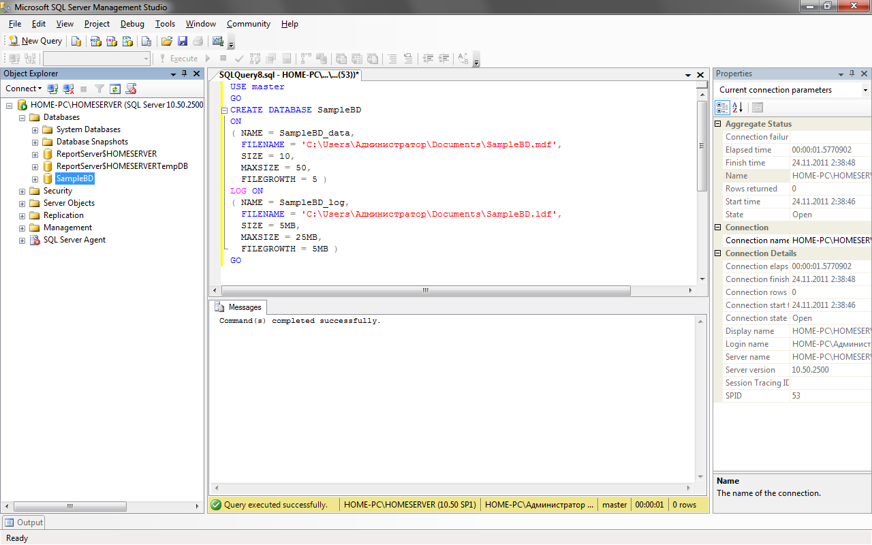Expand the SampleBD database node
872x545 pixels.
coord(35,178)
